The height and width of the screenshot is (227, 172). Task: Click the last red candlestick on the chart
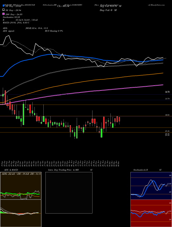tap(119, 119)
